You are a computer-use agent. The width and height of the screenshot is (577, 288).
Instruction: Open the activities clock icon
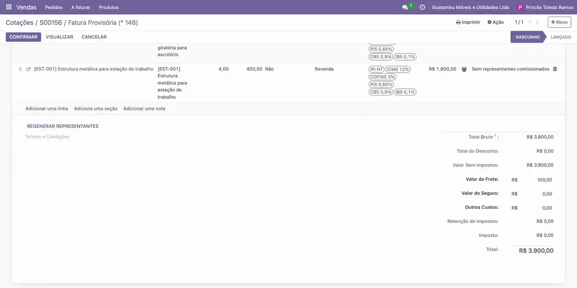pyautogui.click(x=422, y=7)
